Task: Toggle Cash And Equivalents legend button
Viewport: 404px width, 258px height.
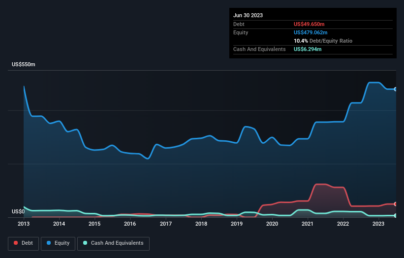Action: click(x=113, y=243)
